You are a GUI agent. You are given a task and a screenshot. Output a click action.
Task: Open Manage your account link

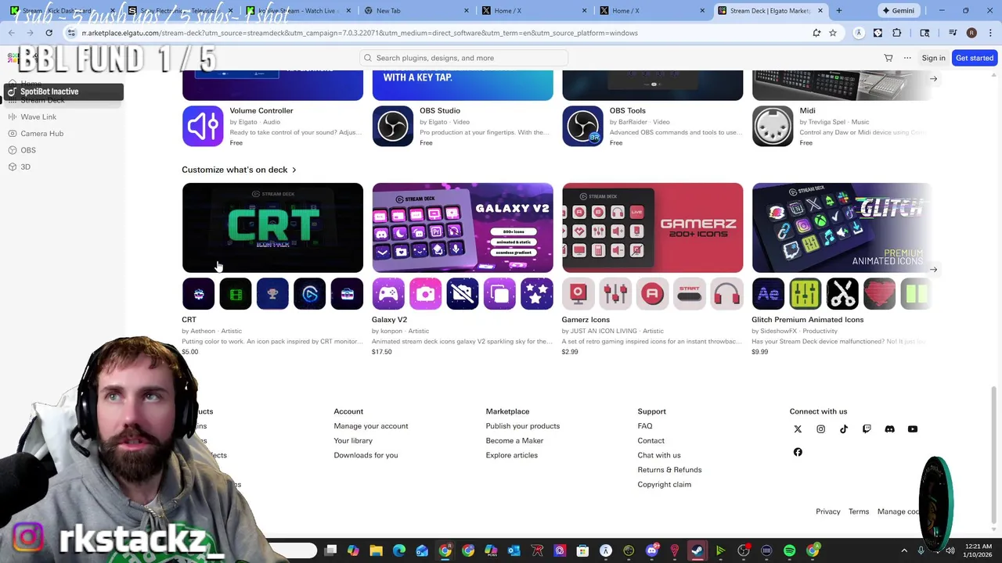point(371,426)
